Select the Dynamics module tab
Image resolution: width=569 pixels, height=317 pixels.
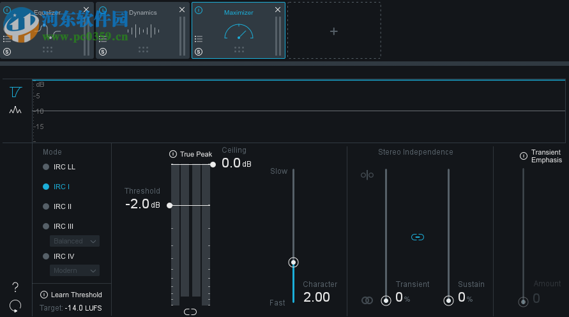[x=142, y=31]
